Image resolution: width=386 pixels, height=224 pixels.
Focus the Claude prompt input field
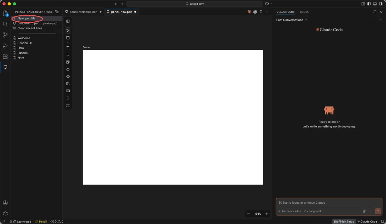point(329,203)
